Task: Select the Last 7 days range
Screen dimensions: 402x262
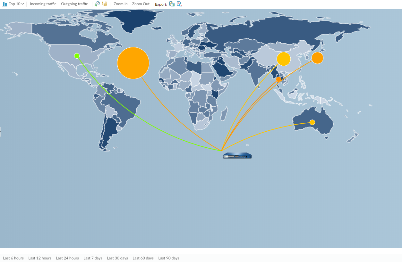Action: pyautogui.click(x=93, y=258)
